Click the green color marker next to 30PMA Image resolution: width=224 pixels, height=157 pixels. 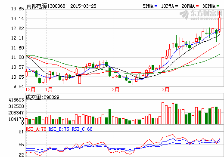(218, 6)
